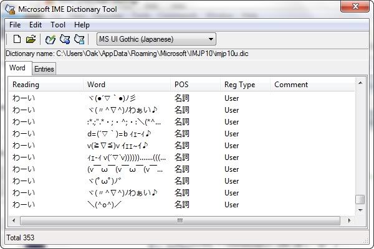Select the entry ending with ノ彡
Viewport: 374px width, 249px height.
(x=182, y=98)
